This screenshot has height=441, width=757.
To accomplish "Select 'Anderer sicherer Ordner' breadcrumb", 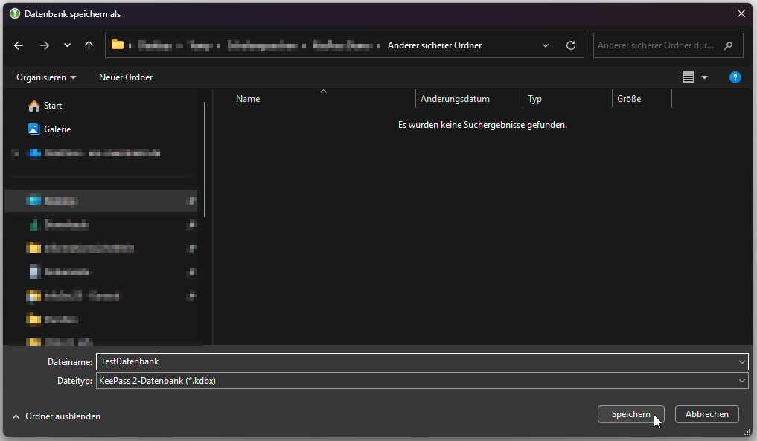I will point(435,45).
